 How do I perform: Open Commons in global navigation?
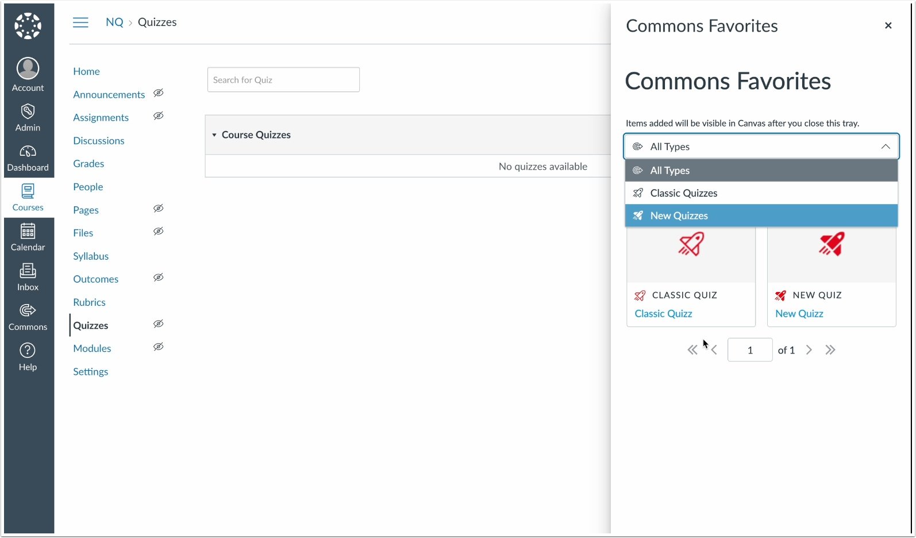[x=28, y=317]
